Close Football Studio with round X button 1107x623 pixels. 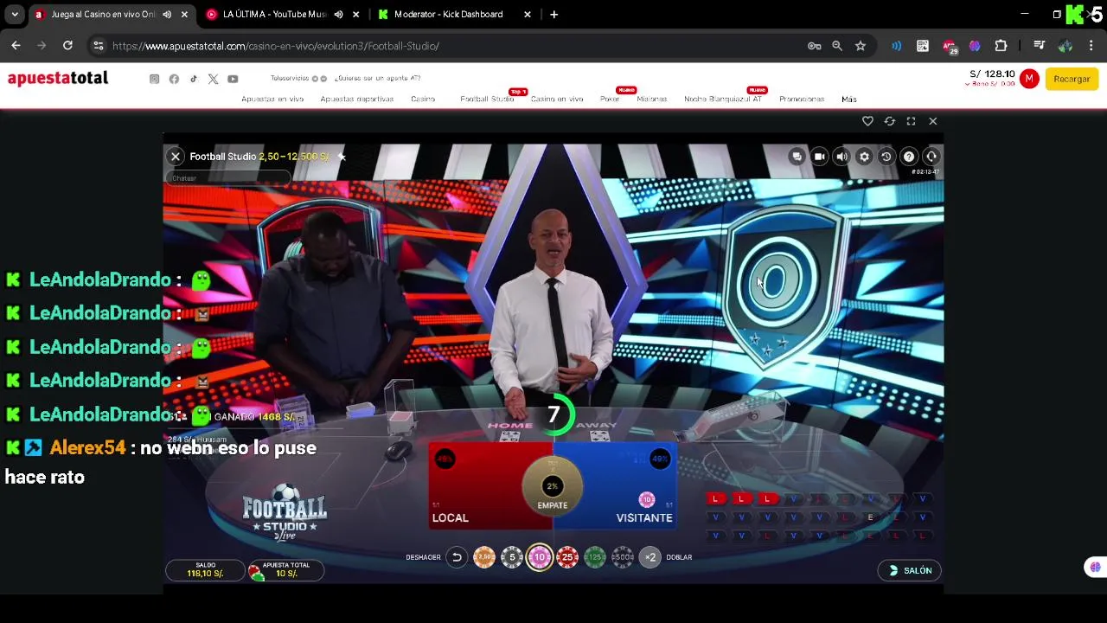click(176, 157)
